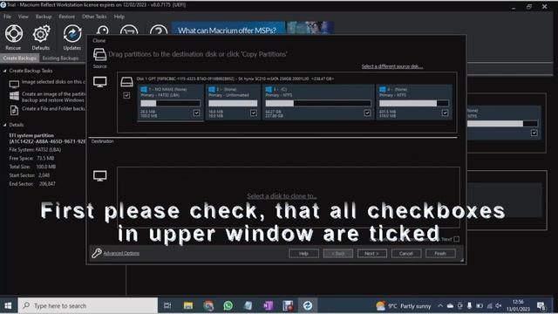Screen dimensions: 558x314
Task: Open the Advanced Options link
Action: 121,253
